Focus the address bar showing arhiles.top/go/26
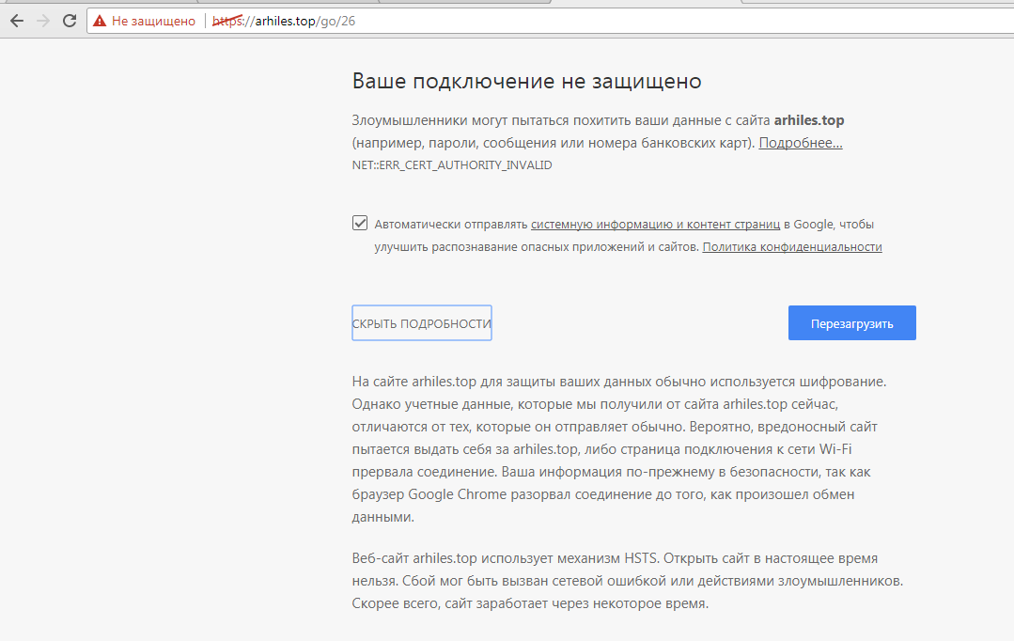 point(564,21)
